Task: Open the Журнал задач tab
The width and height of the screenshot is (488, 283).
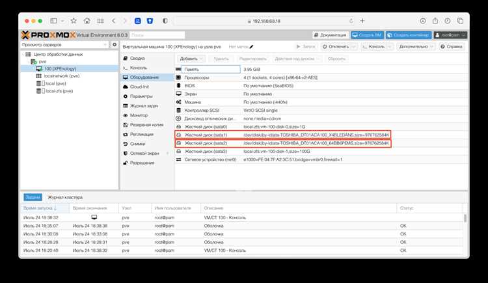Action: click(144, 106)
